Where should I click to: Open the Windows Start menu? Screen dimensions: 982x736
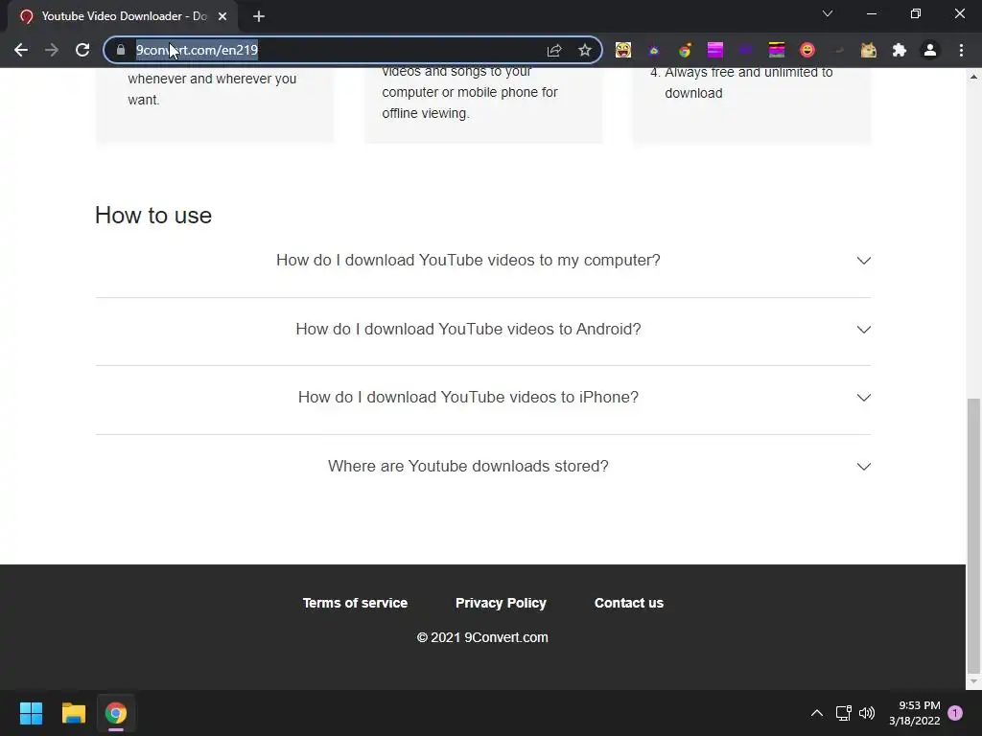point(31,713)
